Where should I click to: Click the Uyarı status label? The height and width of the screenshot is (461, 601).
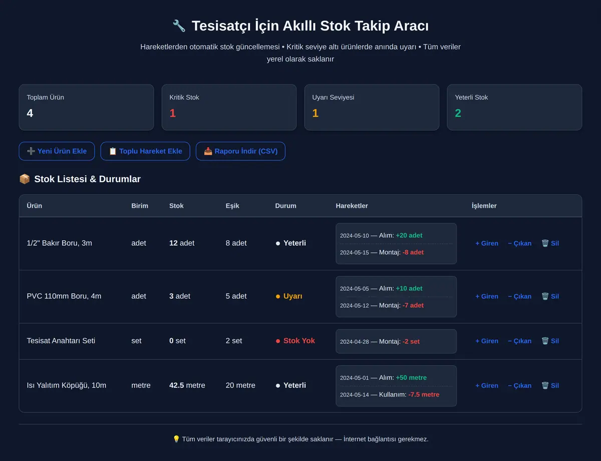click(x=289, y=296)
